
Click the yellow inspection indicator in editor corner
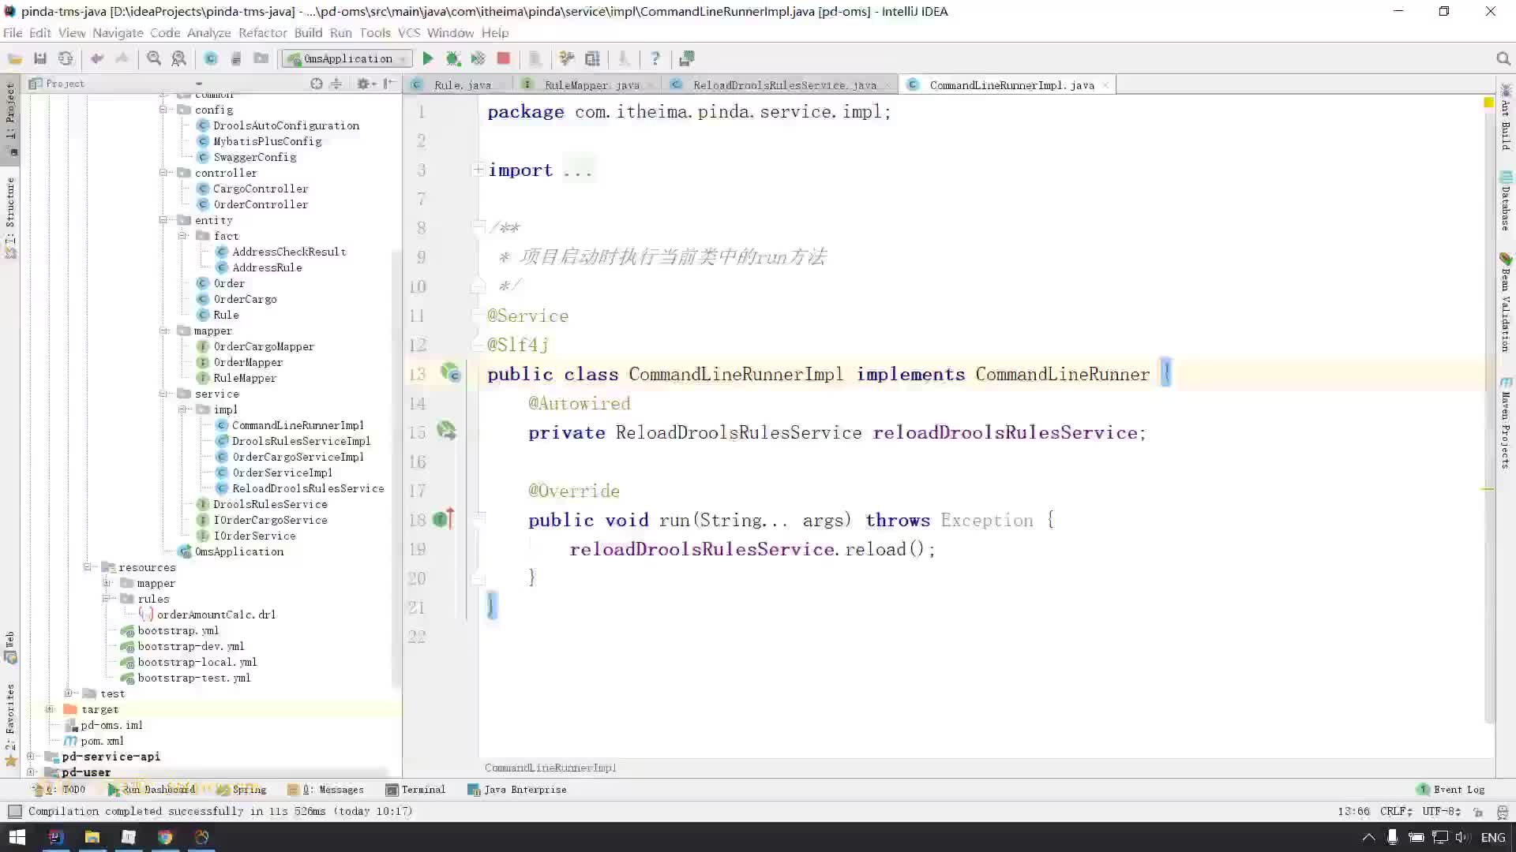point(1488,103)
